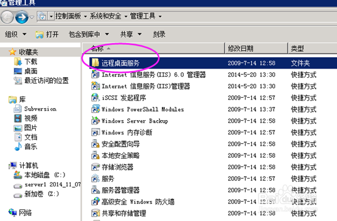This screenshot has width=337, height=221.
Task: Select 高级安全 Windows 防火墙 shortcut icon
Action: click(96, 202)
